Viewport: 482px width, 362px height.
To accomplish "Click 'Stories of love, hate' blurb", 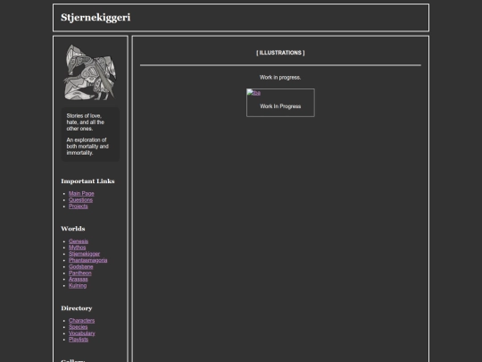I will click(x=85, y=122).
